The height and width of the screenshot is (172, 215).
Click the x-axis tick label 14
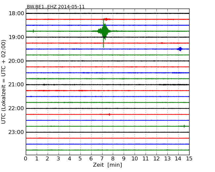click(178, 159)
